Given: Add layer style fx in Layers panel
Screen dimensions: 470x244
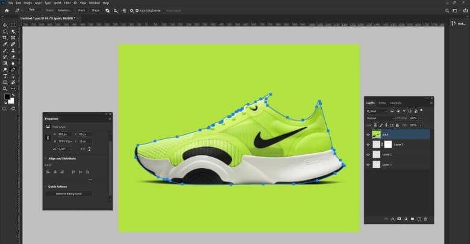Looking at the screenshot, I should pyautogui.click(x=393, y=219).
